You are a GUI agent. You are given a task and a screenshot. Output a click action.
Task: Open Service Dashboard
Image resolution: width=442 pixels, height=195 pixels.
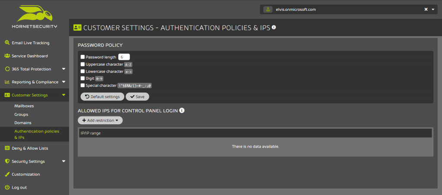pos(30,56)
